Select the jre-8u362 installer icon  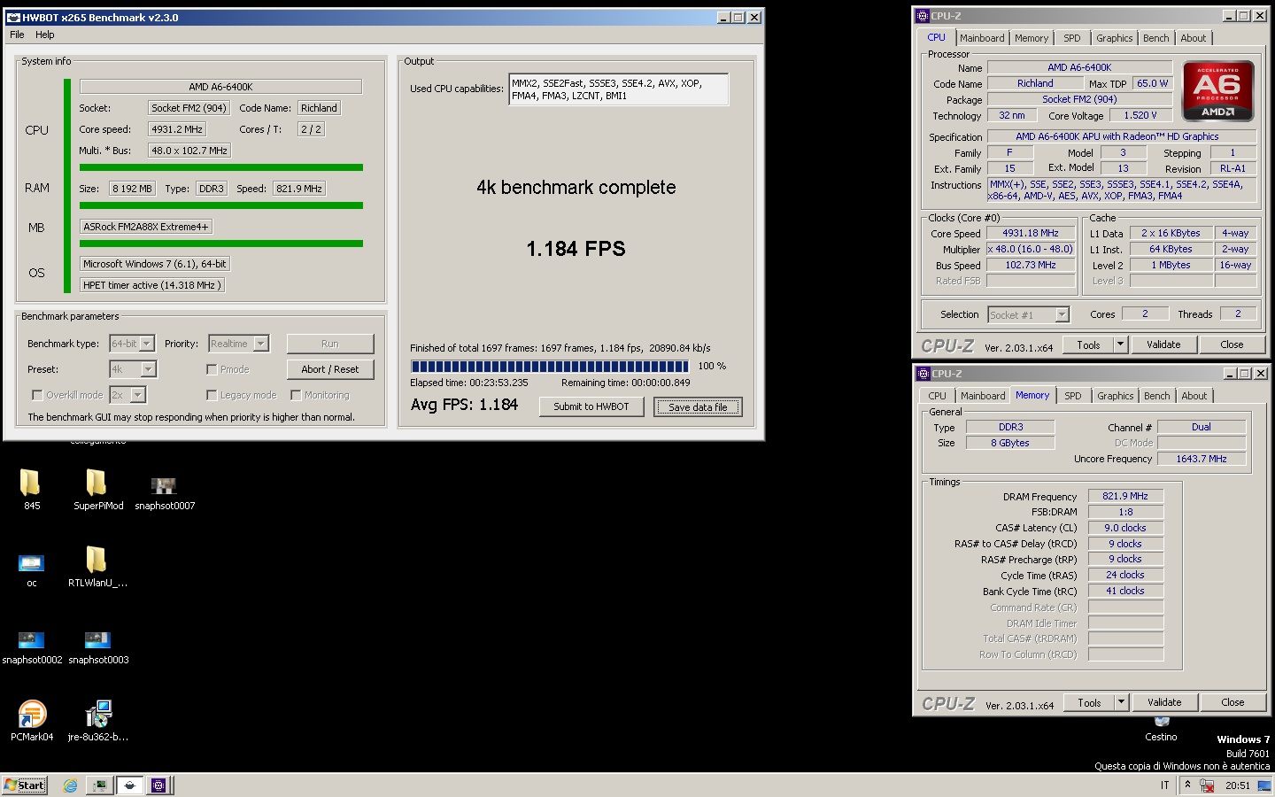[x=97, y=714]
